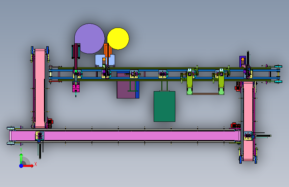Select the yellow circular reel
Image resolution: width=289 pixels, height=187 pixels.
coord(118,39)
